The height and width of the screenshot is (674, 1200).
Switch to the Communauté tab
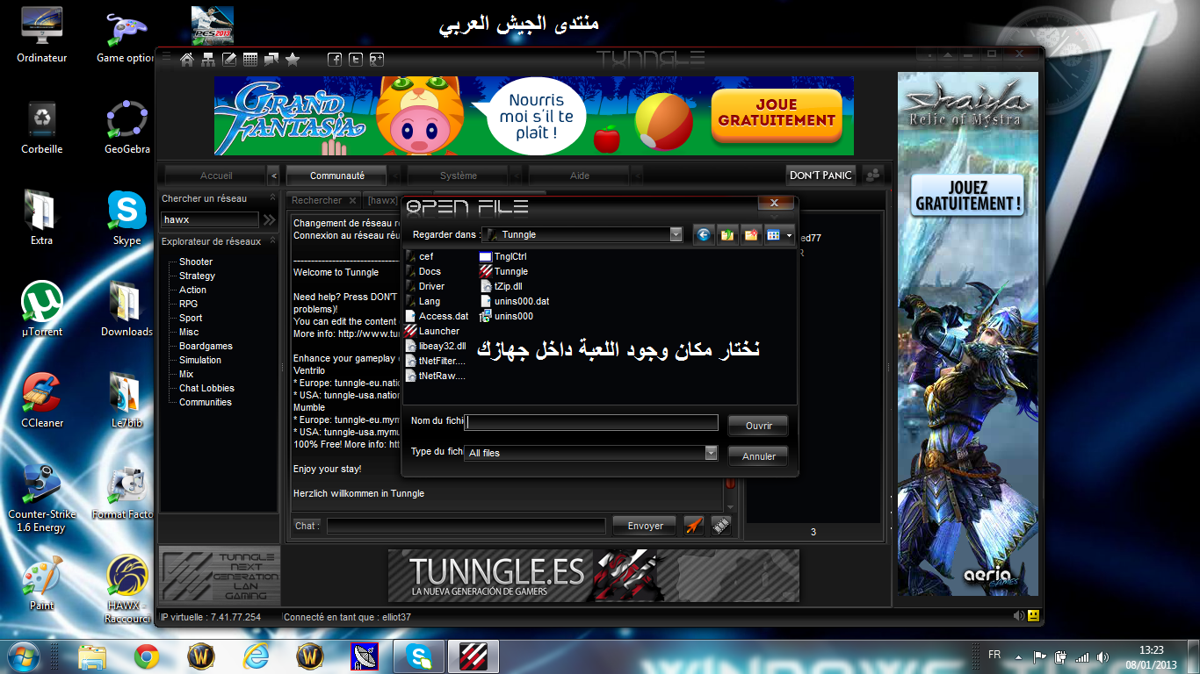click(x=336, y=176)
